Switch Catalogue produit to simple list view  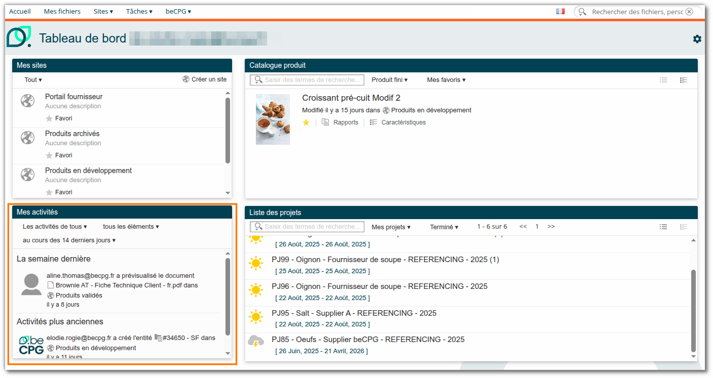pyautogui.click(x=663, y=80)
